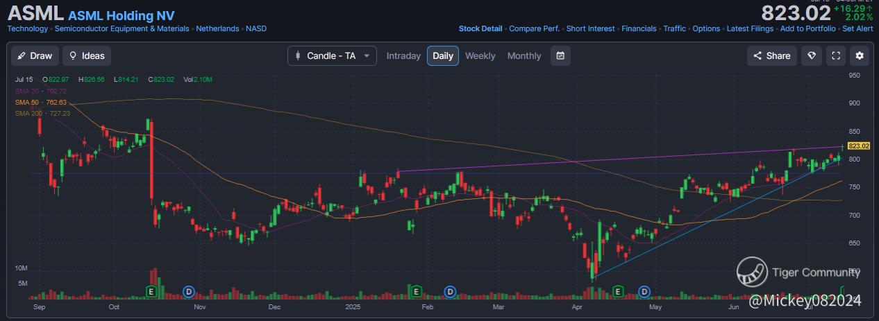Click the Set Alert link
Viewport: 879px width, 321px height.
[857, 29]
